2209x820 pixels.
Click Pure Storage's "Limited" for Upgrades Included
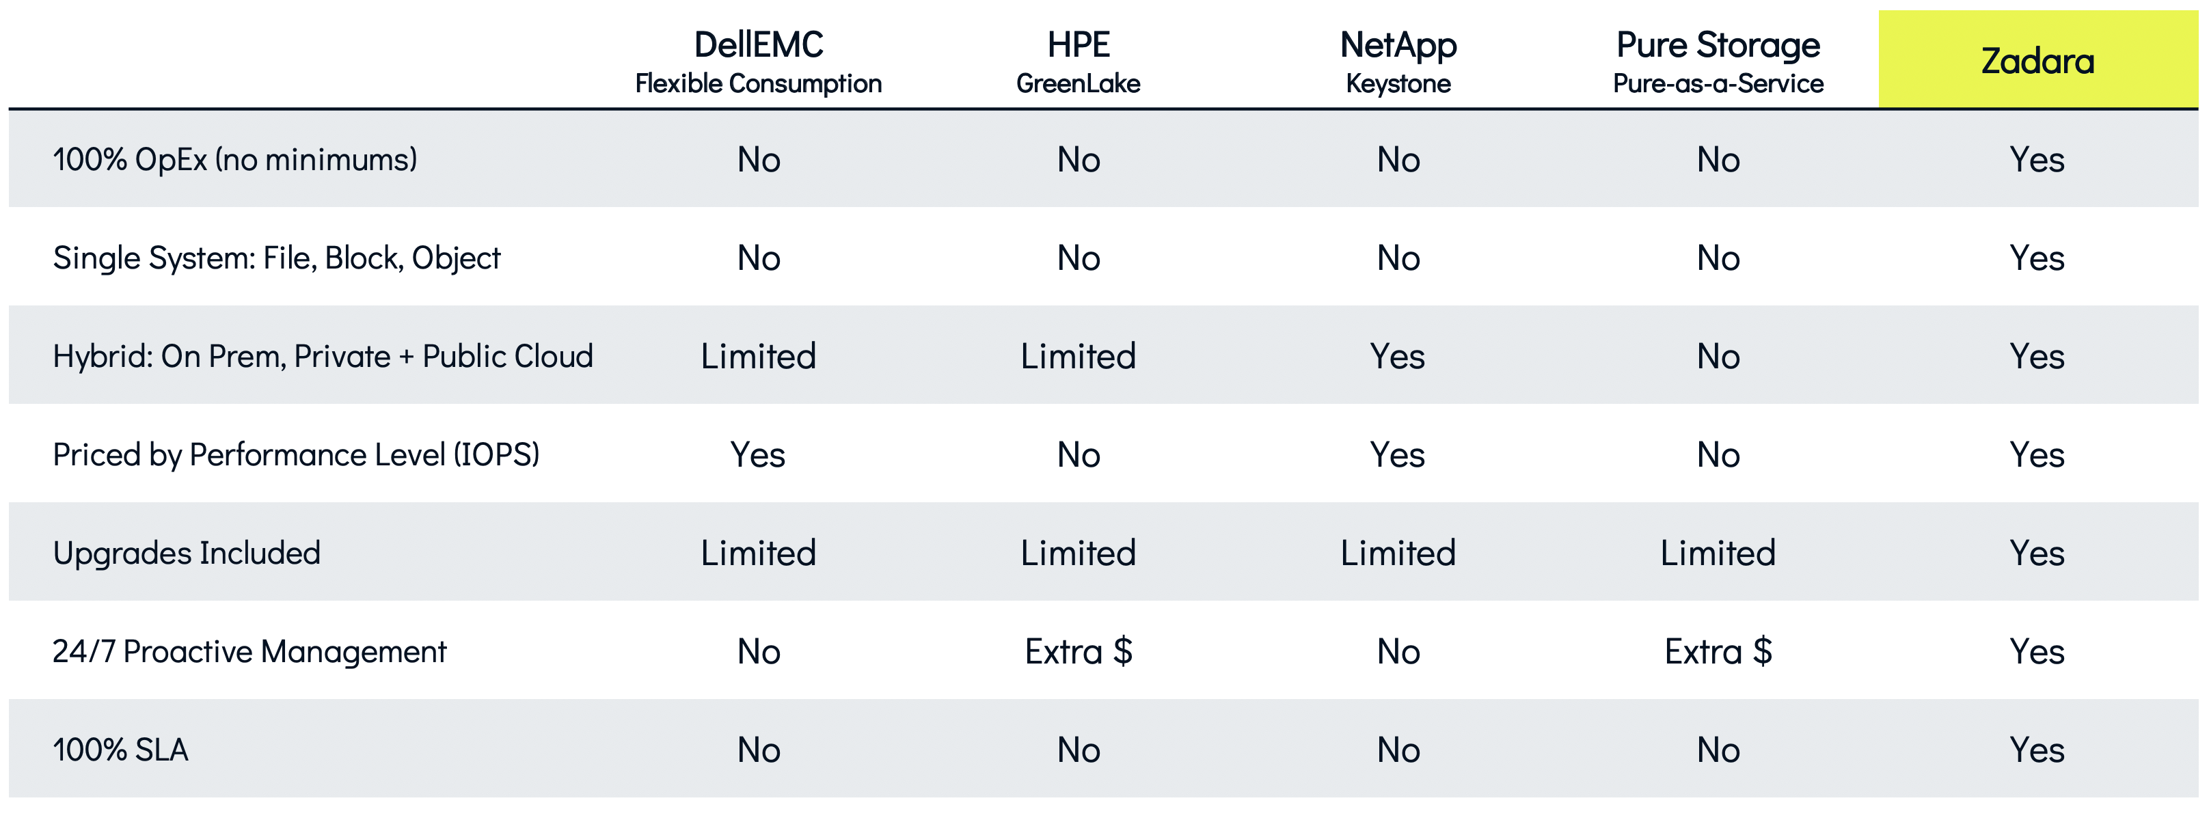(x=1718, y=553)
